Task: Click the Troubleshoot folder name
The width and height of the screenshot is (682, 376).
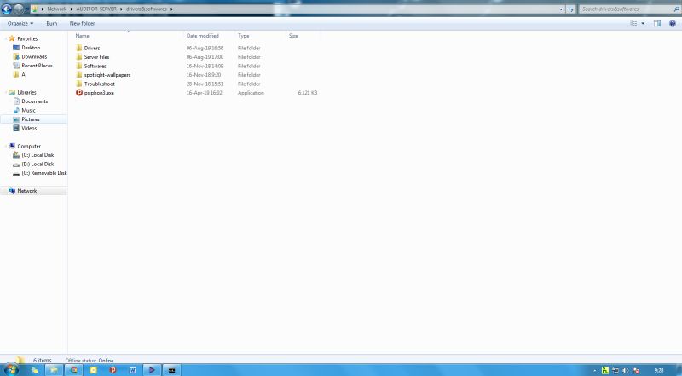Action: point(100,84)
